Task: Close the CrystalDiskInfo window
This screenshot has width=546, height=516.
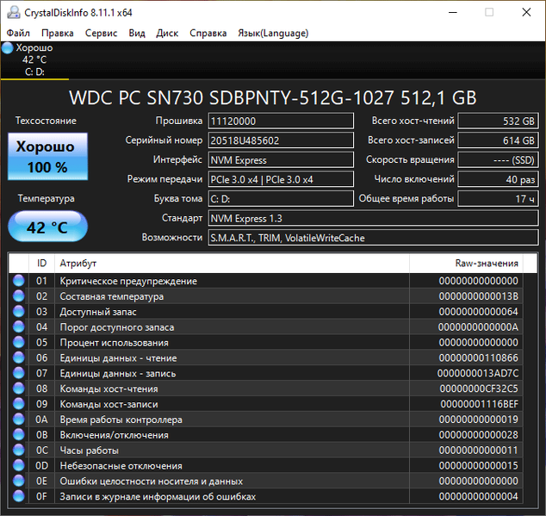Action: tap(526, 13)
